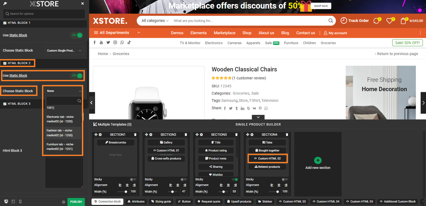Open the Demos menu item
The height and width of the screenshot is (206, 426).
(x=177, y=33)
